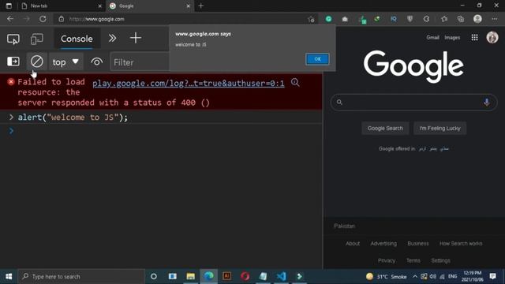
Task: Click the inspect element picker icon
Action: (x=13, y=39)
